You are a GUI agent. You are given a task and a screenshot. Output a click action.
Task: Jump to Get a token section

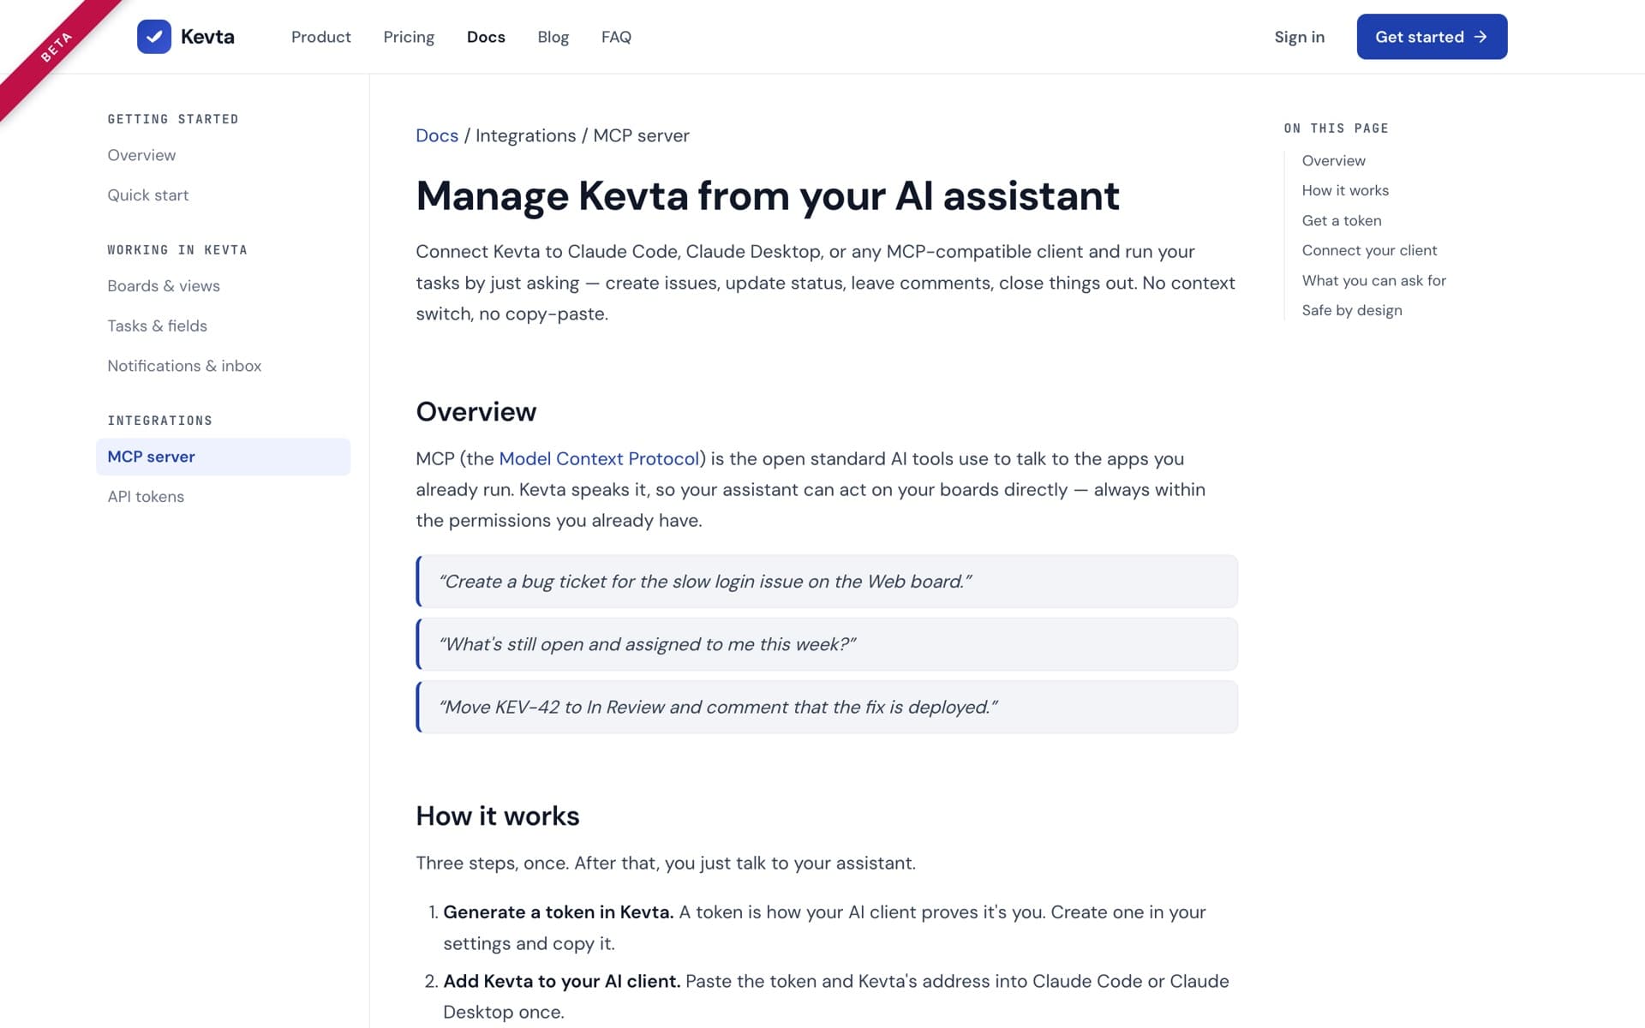tap(1342, 220)
